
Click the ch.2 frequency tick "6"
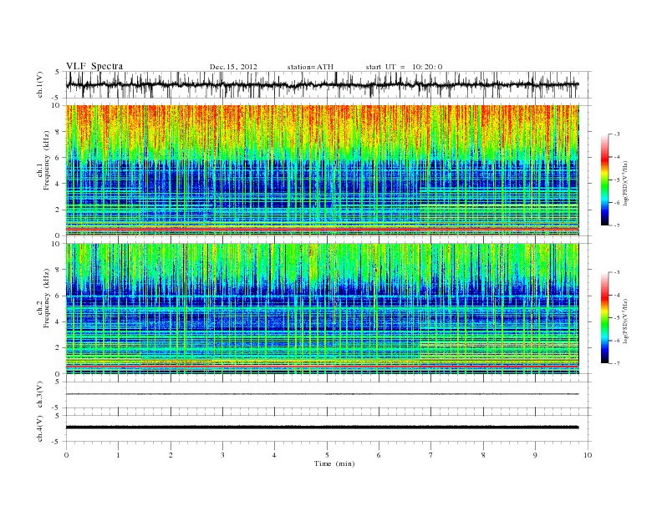(x=58, y=296)
